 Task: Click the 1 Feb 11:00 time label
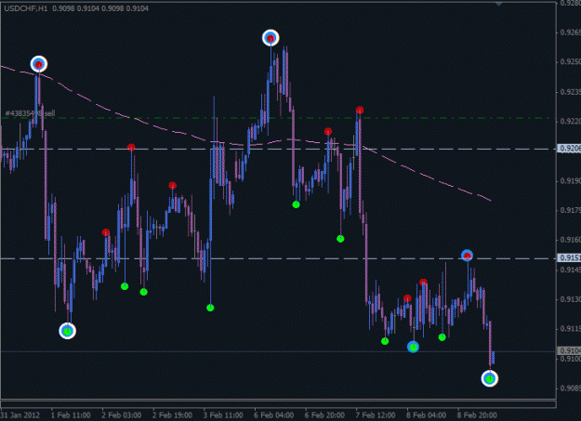(71, 415)
